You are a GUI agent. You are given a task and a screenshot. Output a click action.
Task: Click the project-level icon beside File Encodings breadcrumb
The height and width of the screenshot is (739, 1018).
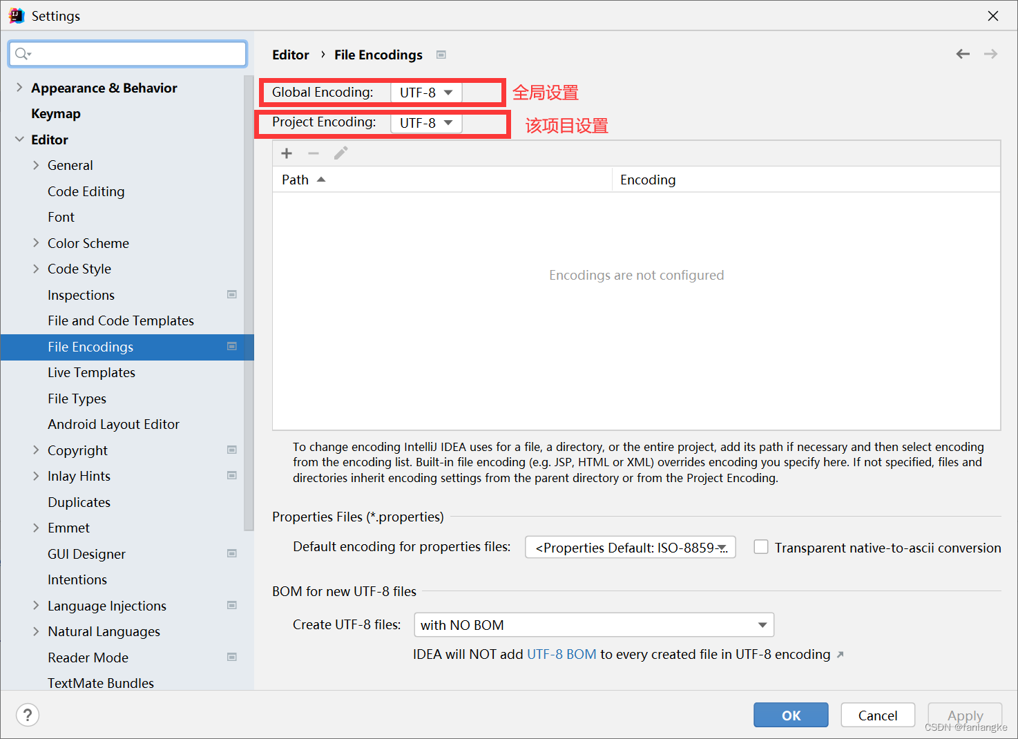point(441,55)
